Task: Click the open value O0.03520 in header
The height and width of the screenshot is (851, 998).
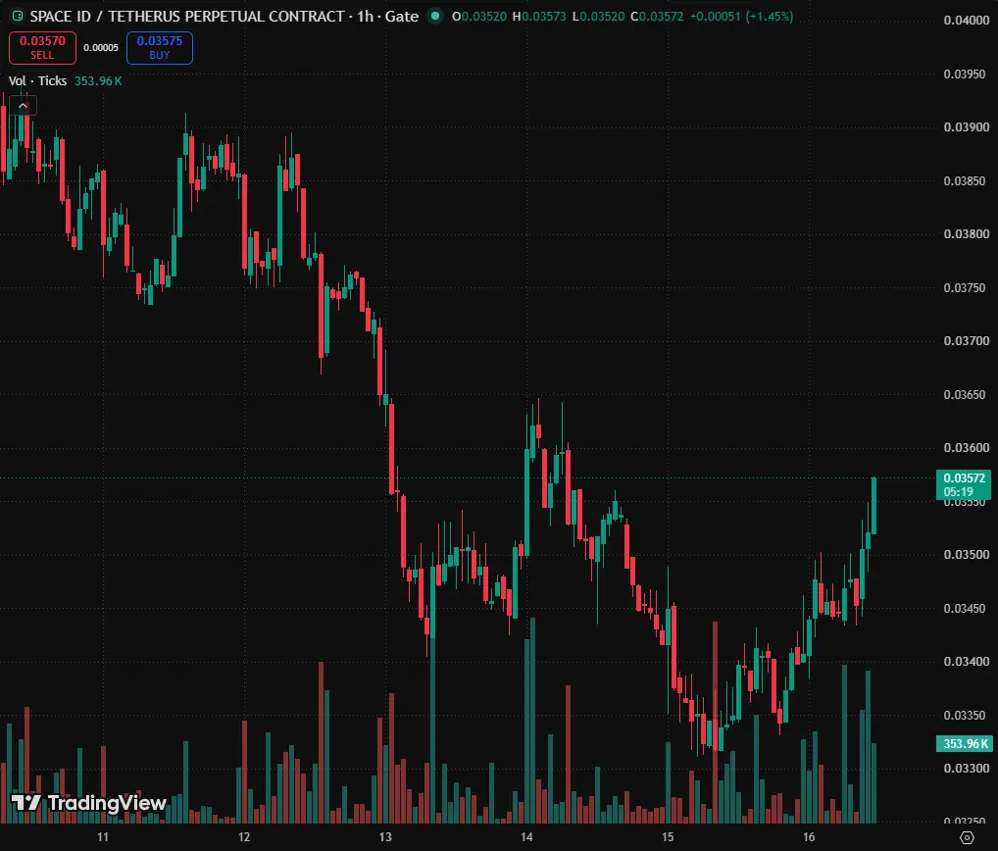Action: [x=479, y=16]
